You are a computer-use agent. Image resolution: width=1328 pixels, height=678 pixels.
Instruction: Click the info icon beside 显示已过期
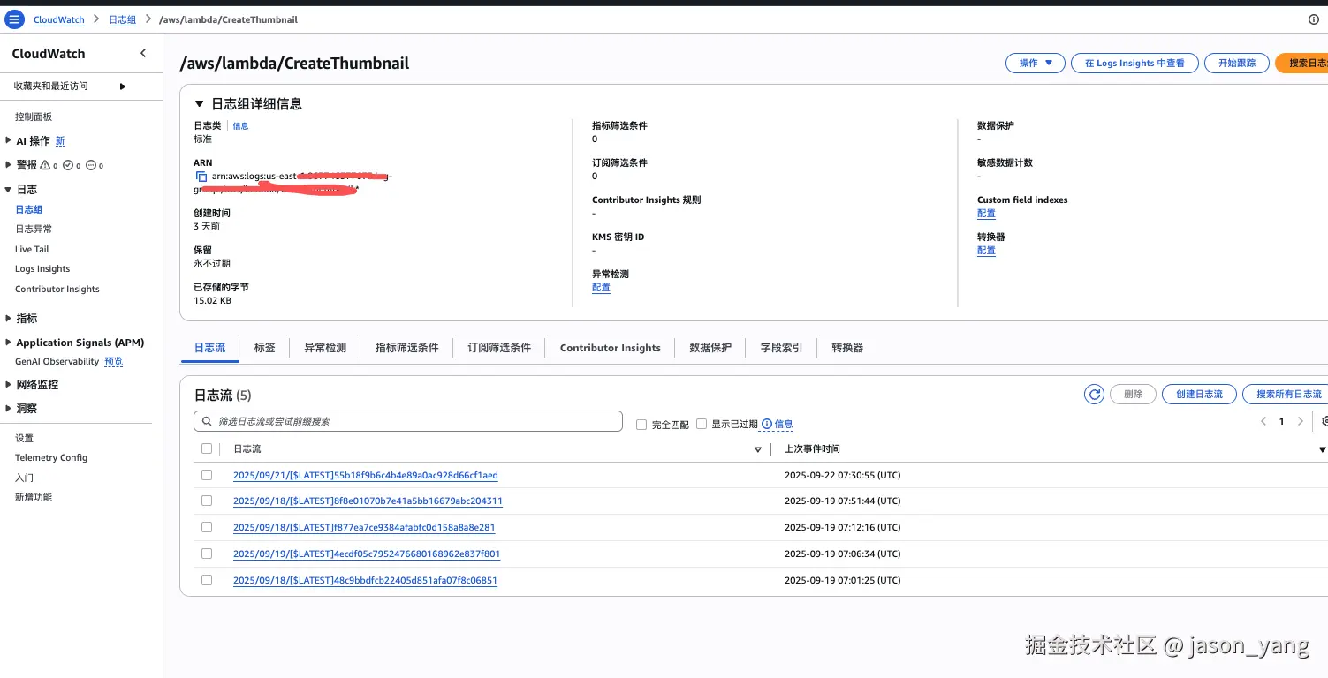point(766,424)
